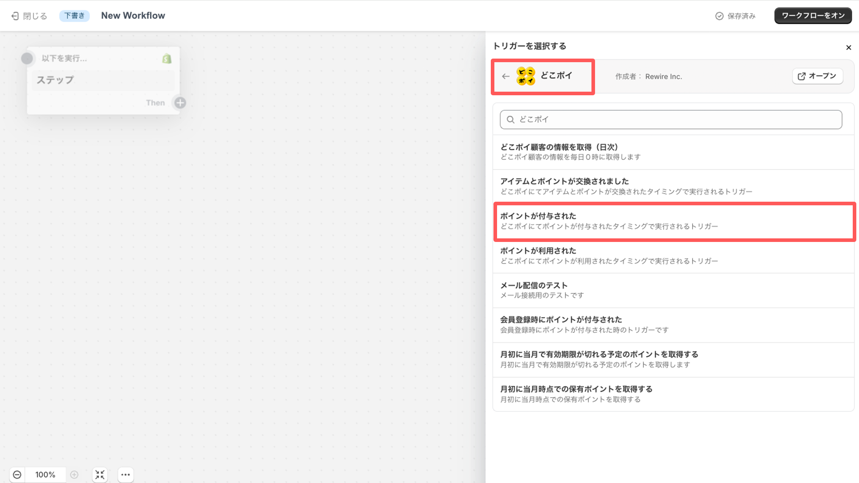Click the save status checkmark icon
The image size is (859, 483).
tap(719, 15)
